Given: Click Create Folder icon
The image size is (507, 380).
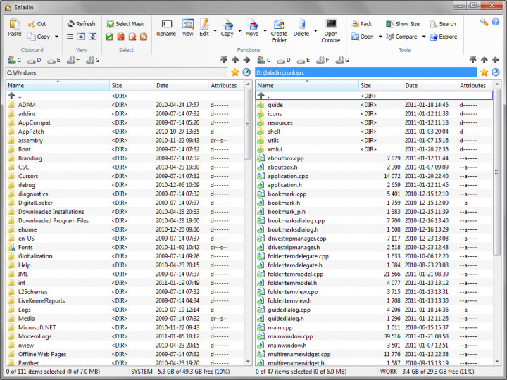Looking at the screenshot, I should [x=279, y=31].
